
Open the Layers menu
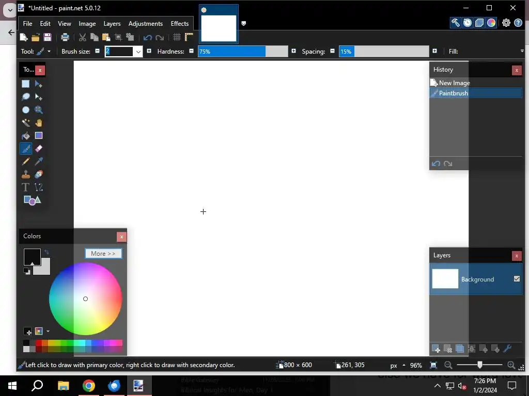(112, 24)
